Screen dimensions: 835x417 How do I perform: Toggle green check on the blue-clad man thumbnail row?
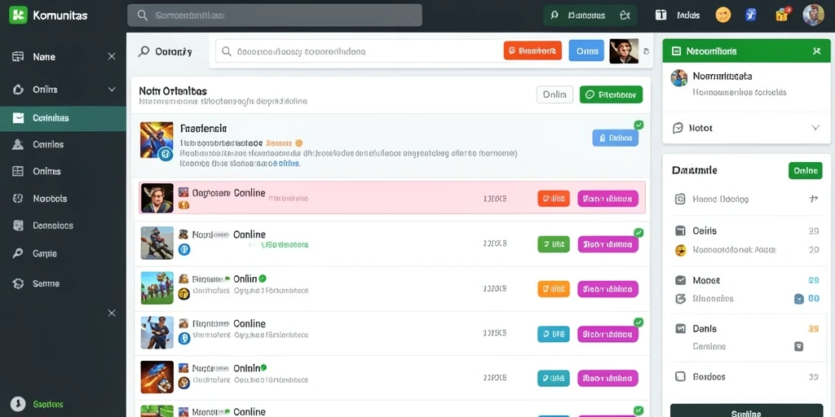coord(638,322)
